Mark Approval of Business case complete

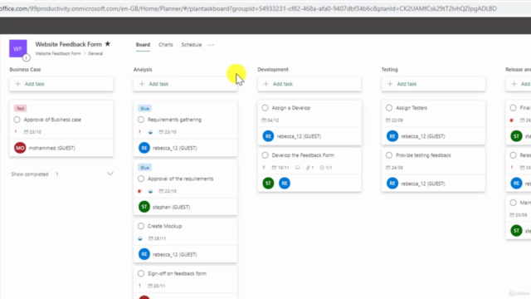(x=17, y=120)
